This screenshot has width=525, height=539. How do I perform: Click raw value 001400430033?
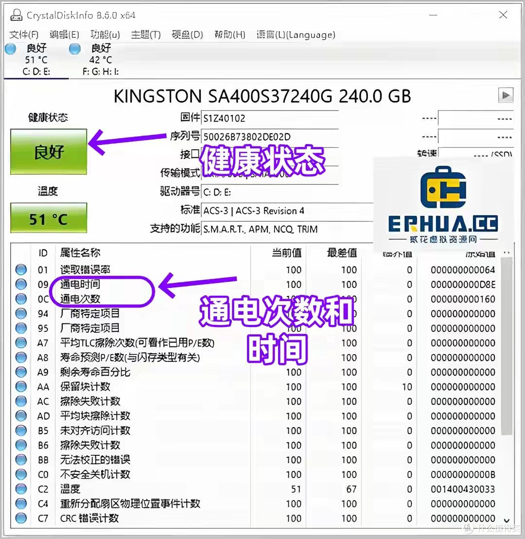click(463, 489)
